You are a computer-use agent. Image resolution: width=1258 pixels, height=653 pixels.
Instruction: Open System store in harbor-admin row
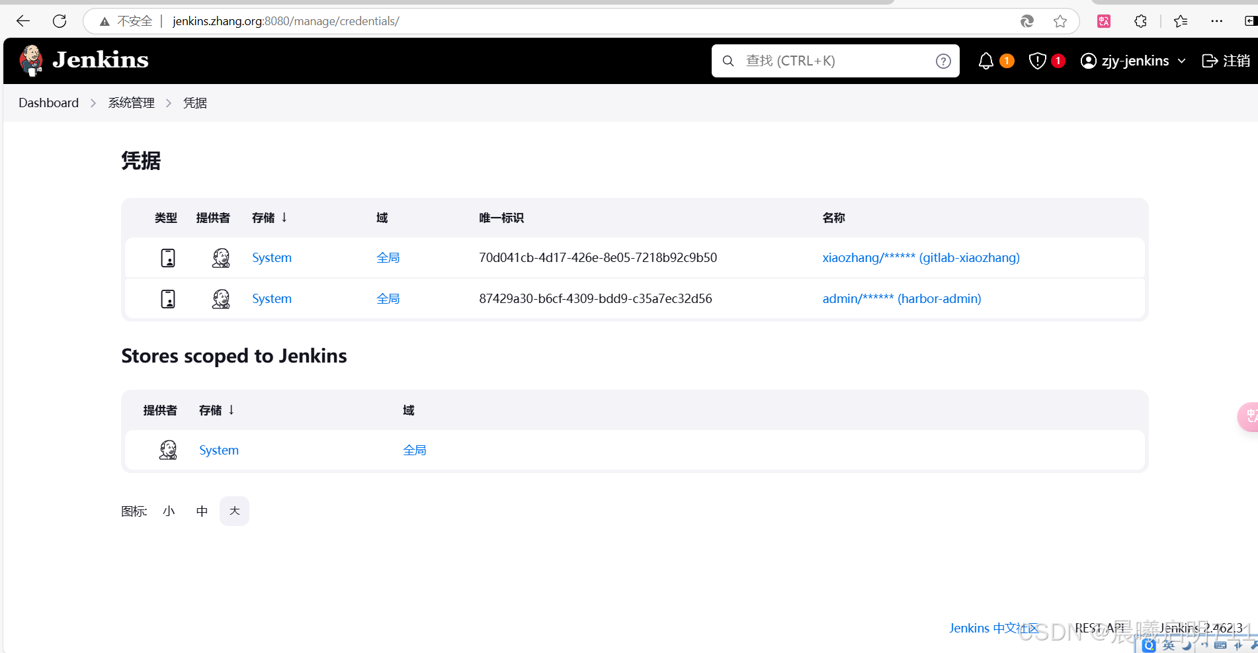pos(272,299)
